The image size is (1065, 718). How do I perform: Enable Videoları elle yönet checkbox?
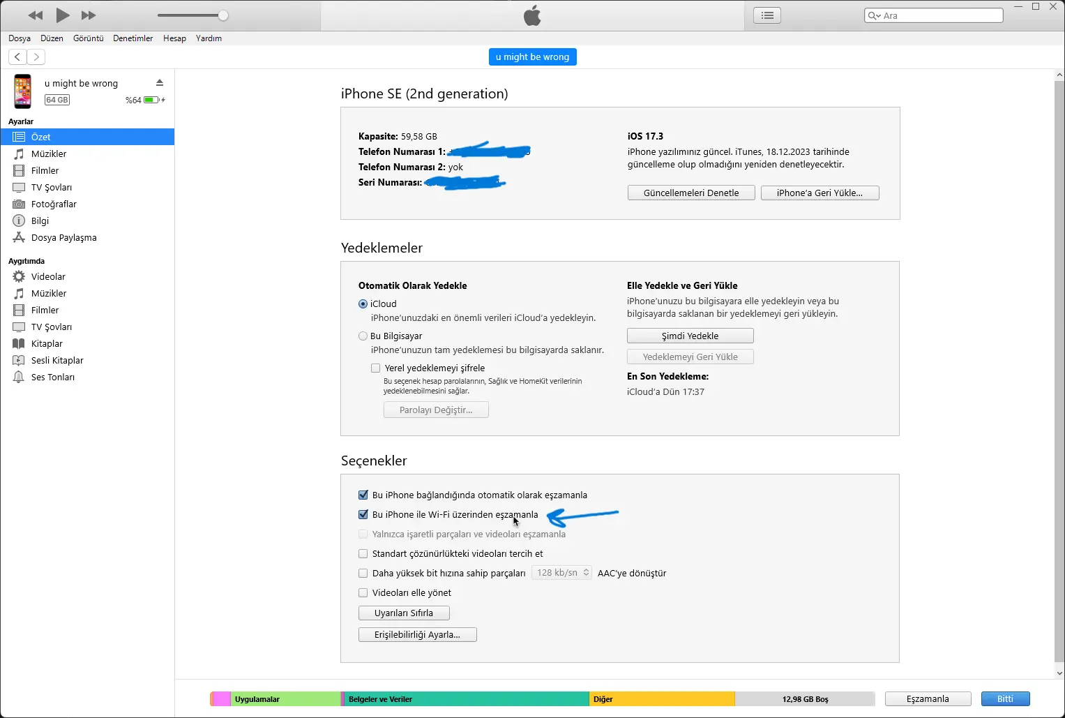click(363, 592)
